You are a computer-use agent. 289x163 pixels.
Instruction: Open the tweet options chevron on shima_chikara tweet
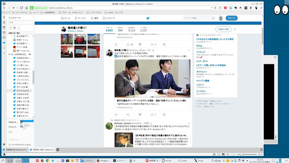(x=189, y=50)
